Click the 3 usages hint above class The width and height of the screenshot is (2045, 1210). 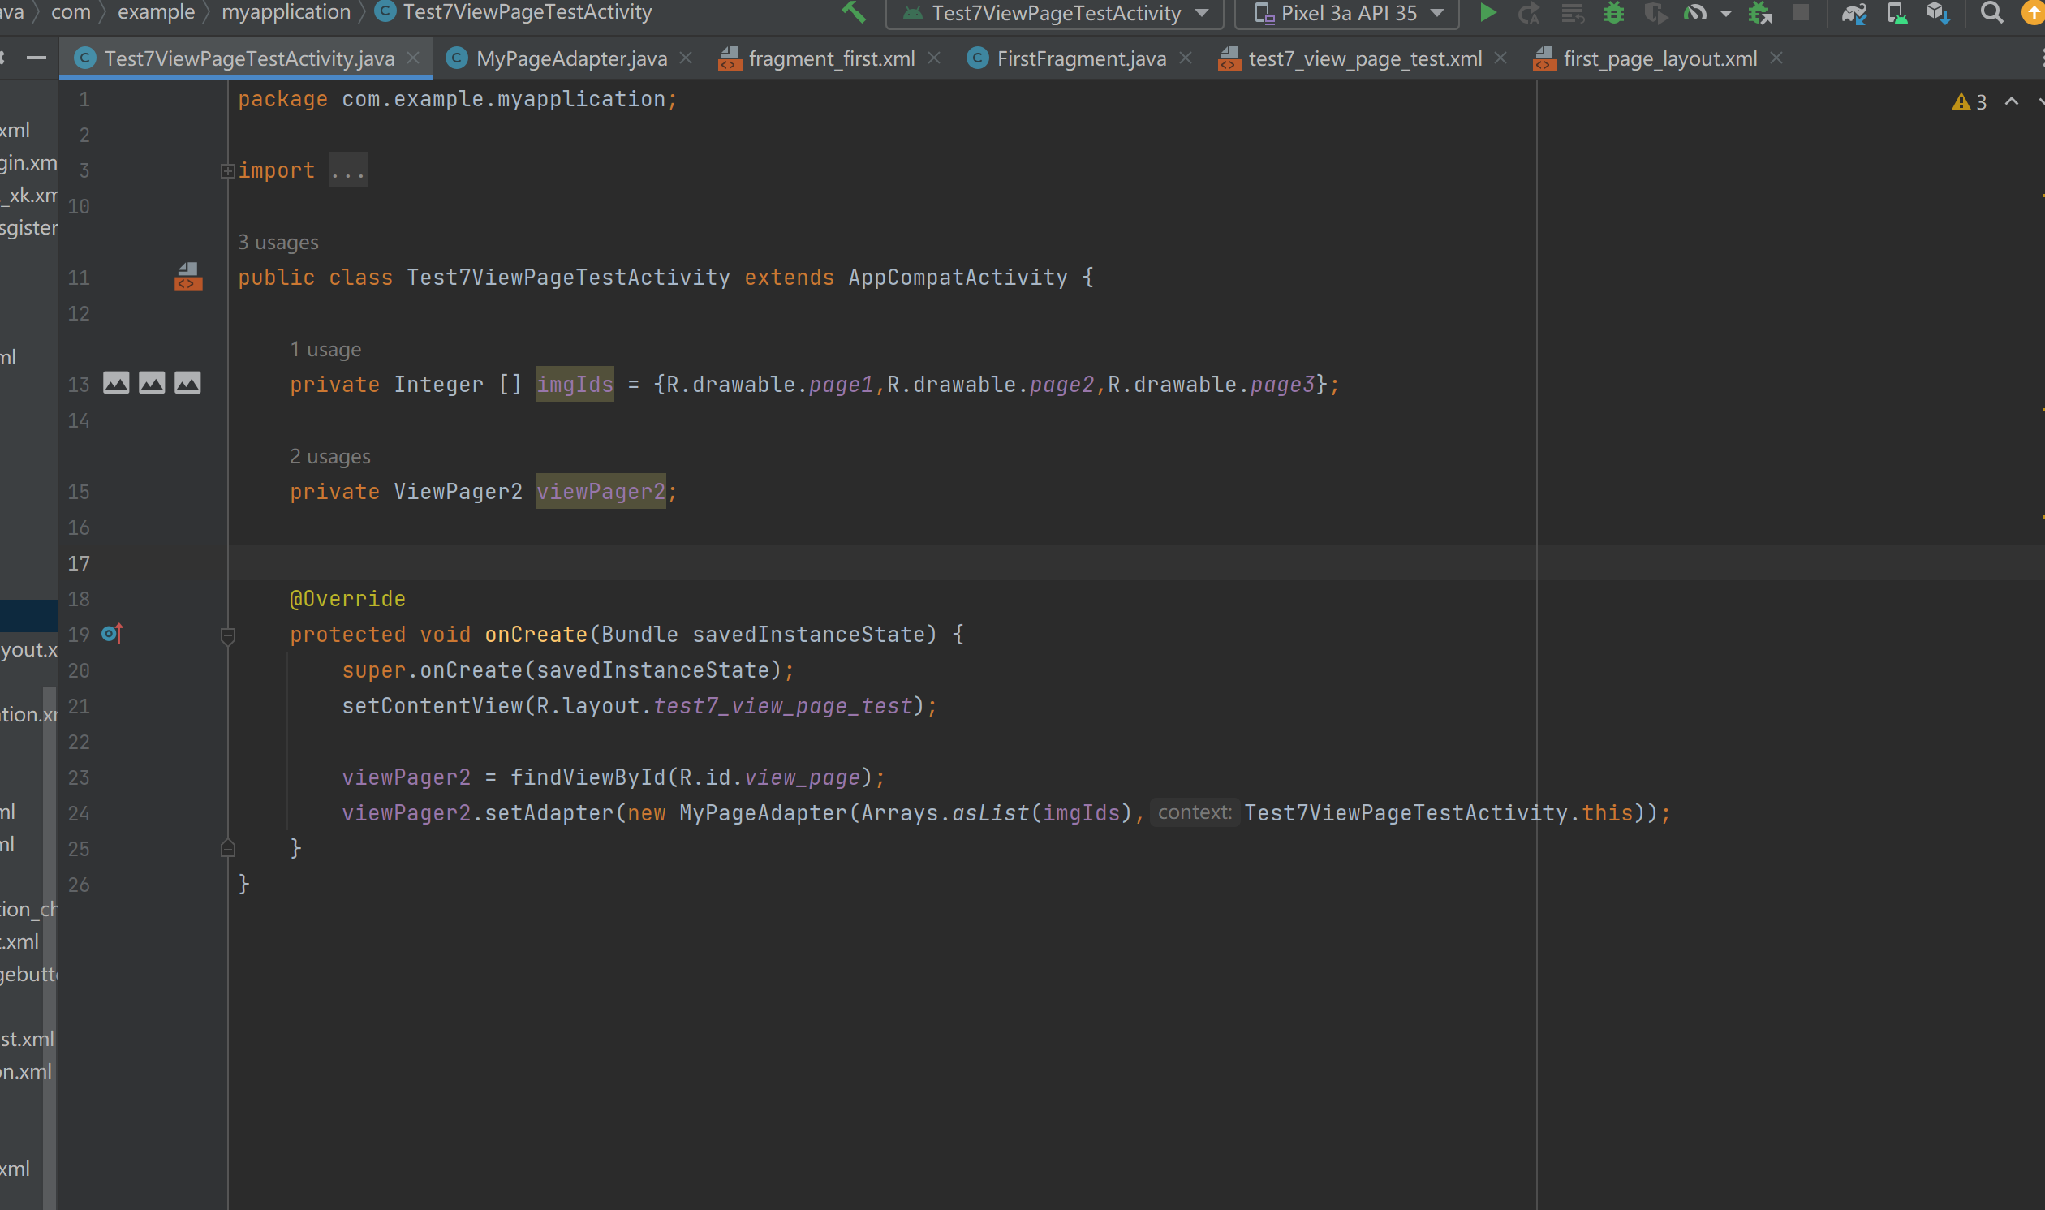(x=278, y=242)
